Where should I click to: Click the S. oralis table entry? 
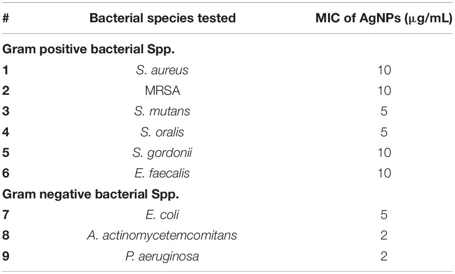point(162,132)
